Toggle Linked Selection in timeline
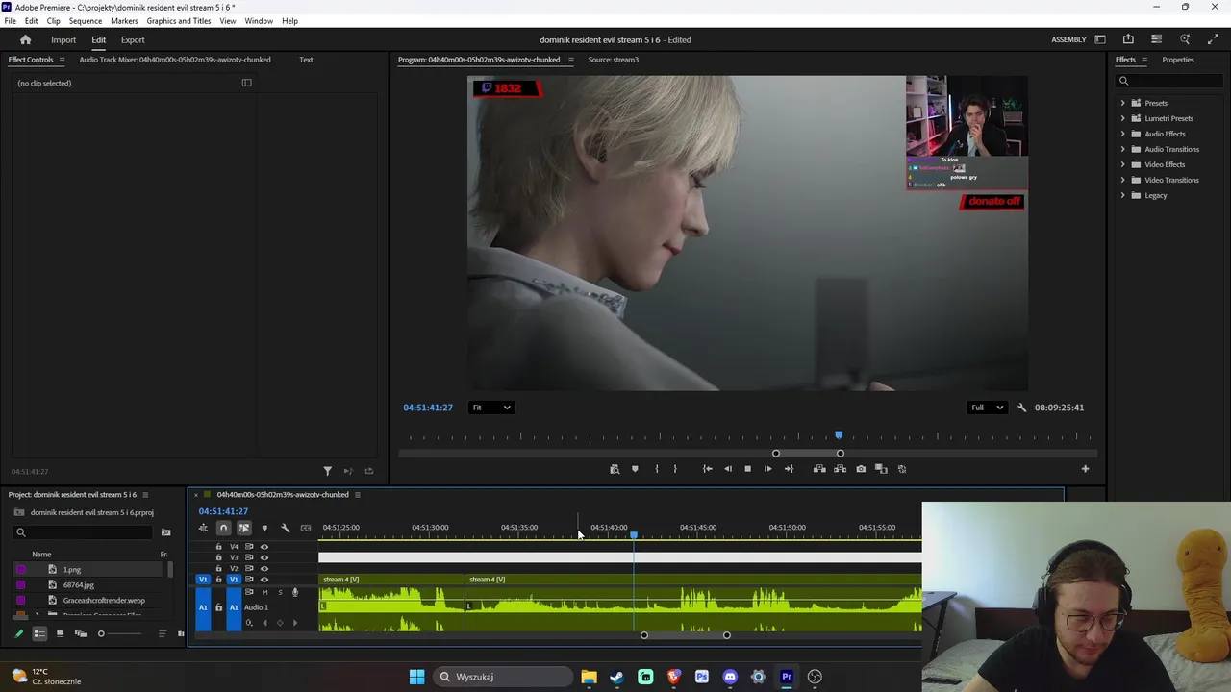Image resolution: width=1231 pixels, height=692 pixels. (244, 528)
